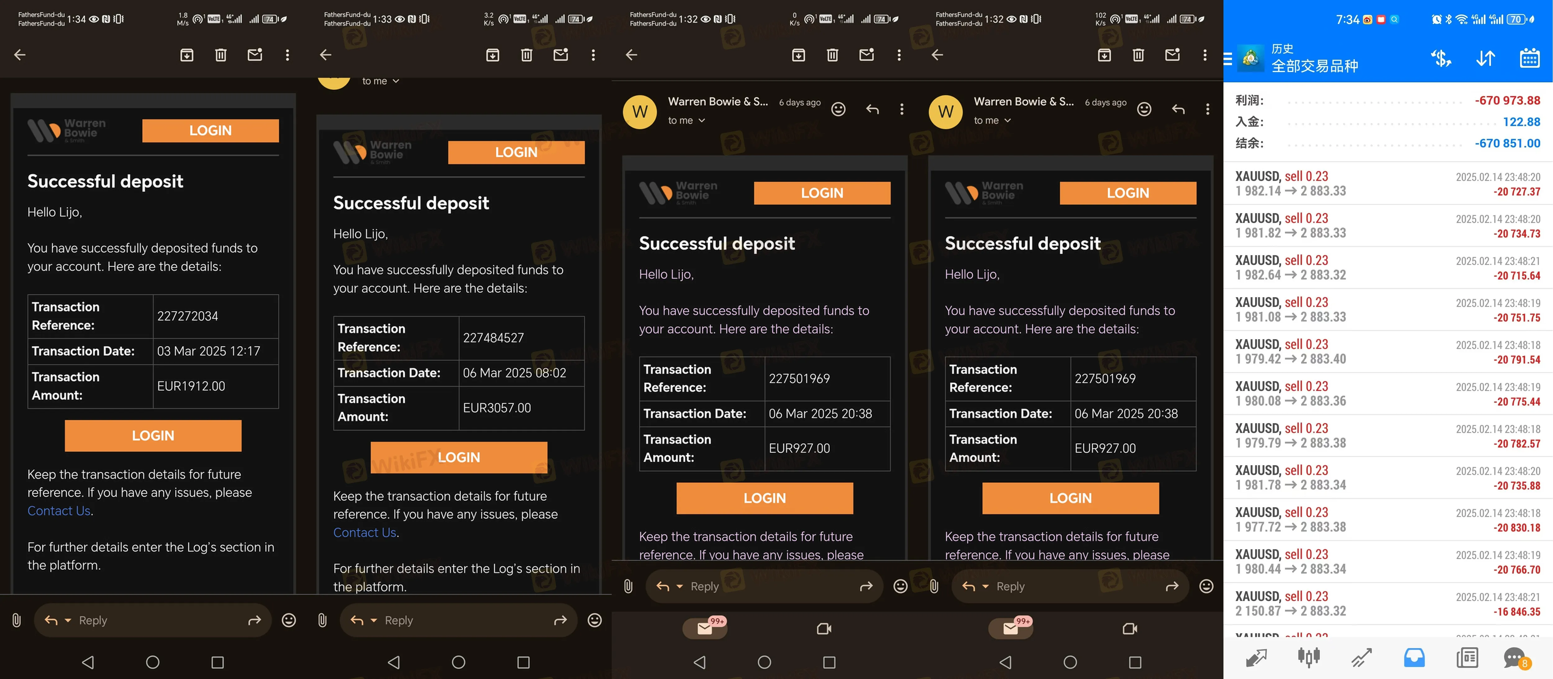Mark the EUR1912.00 email as unread
This screenshot has width=1553, height=679.
[255, 55]
